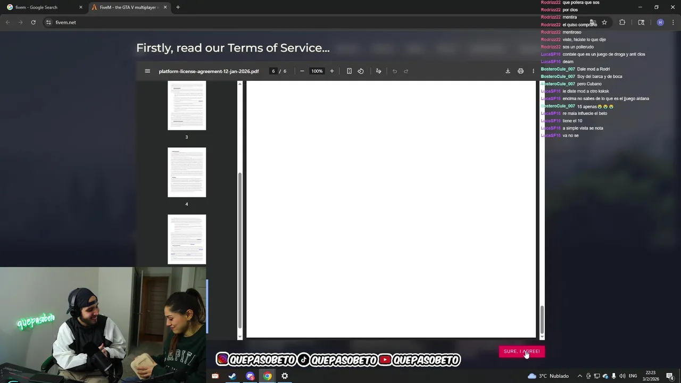This screenshot has height=383, width=681.
Task: Open Steam from the taskbar
Action: [x=232, y=376]
